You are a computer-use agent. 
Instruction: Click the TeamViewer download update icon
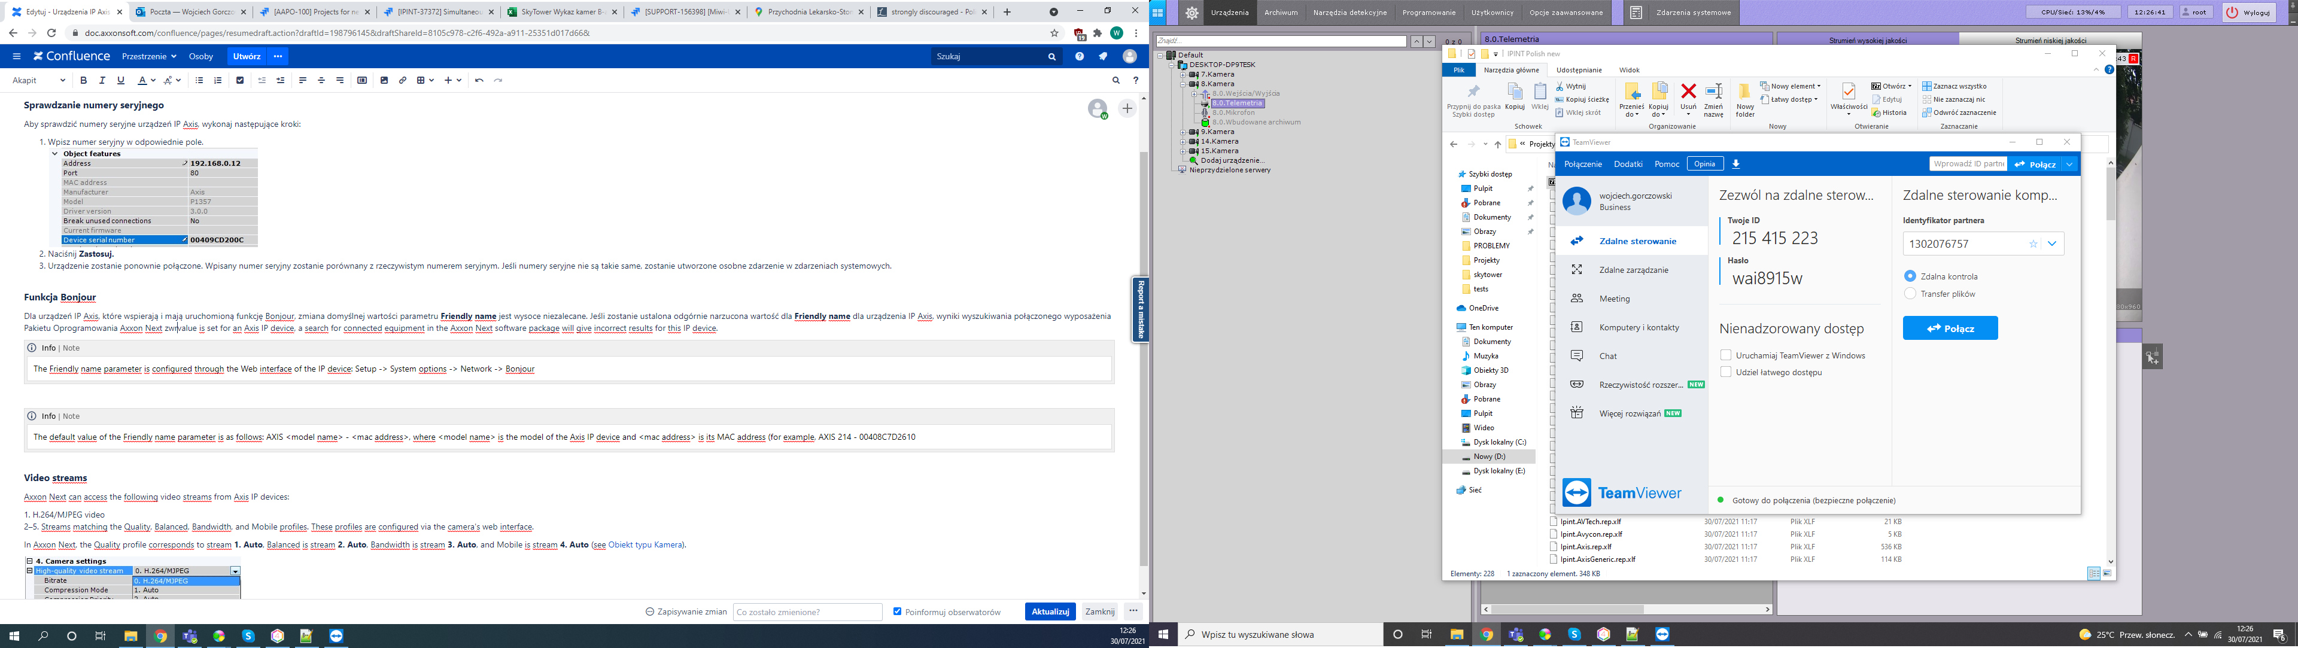(x=1735, y=164)
